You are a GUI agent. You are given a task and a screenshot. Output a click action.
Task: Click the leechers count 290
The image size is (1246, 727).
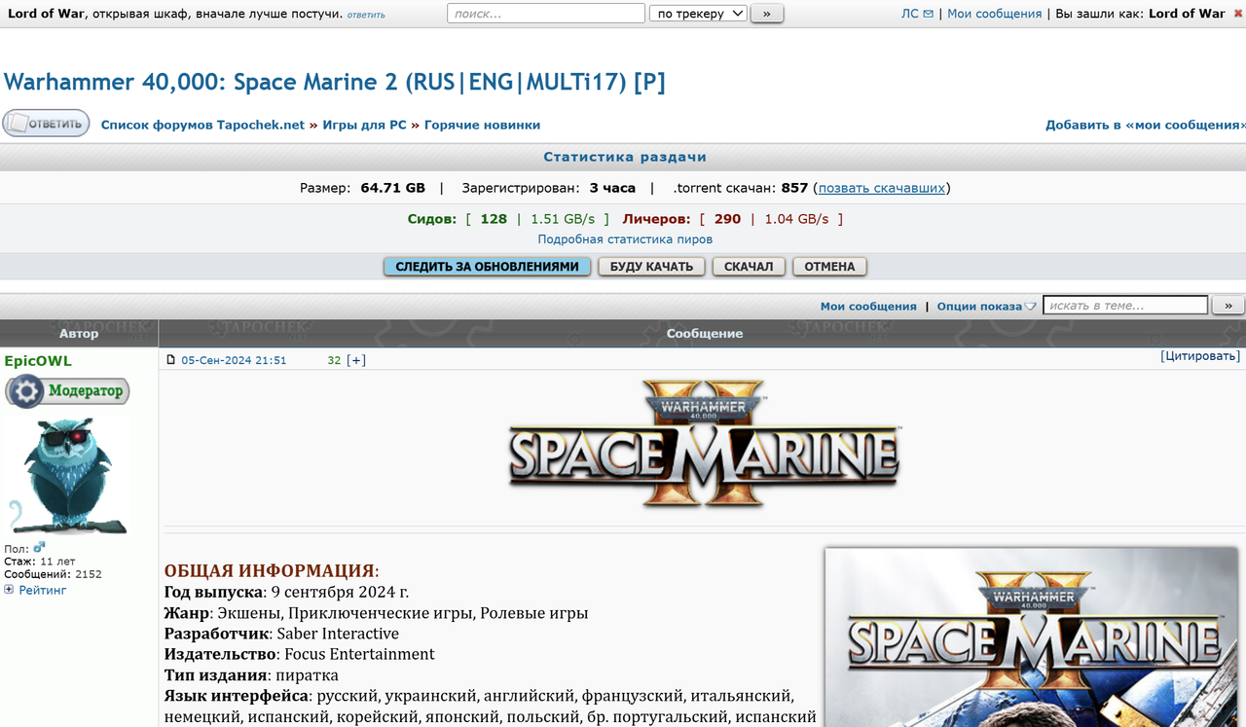727,219
